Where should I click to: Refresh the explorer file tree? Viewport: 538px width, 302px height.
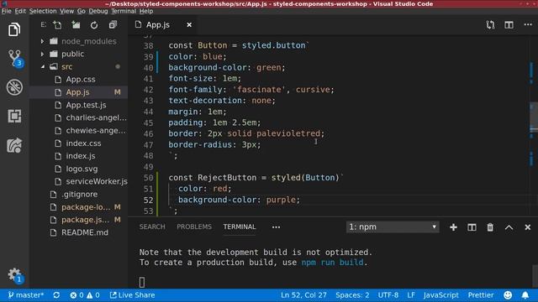coord(94,25)
